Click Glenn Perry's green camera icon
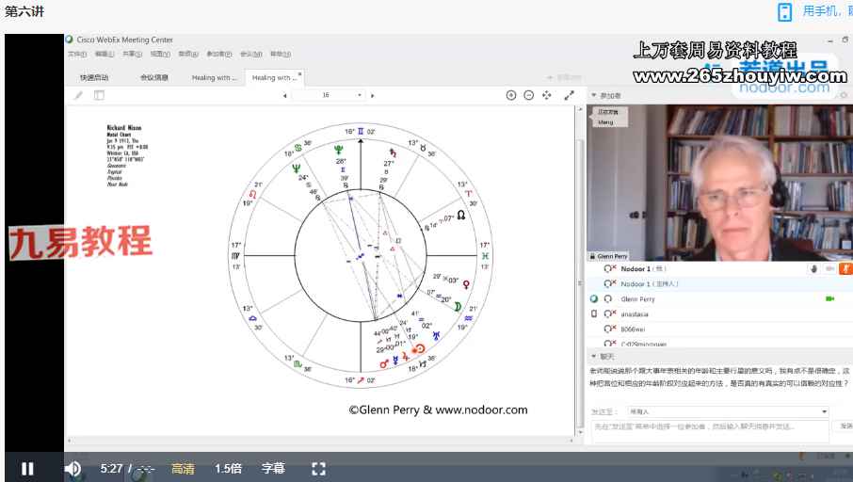Viewport: 853px width, 482px height. click(829, 298)
